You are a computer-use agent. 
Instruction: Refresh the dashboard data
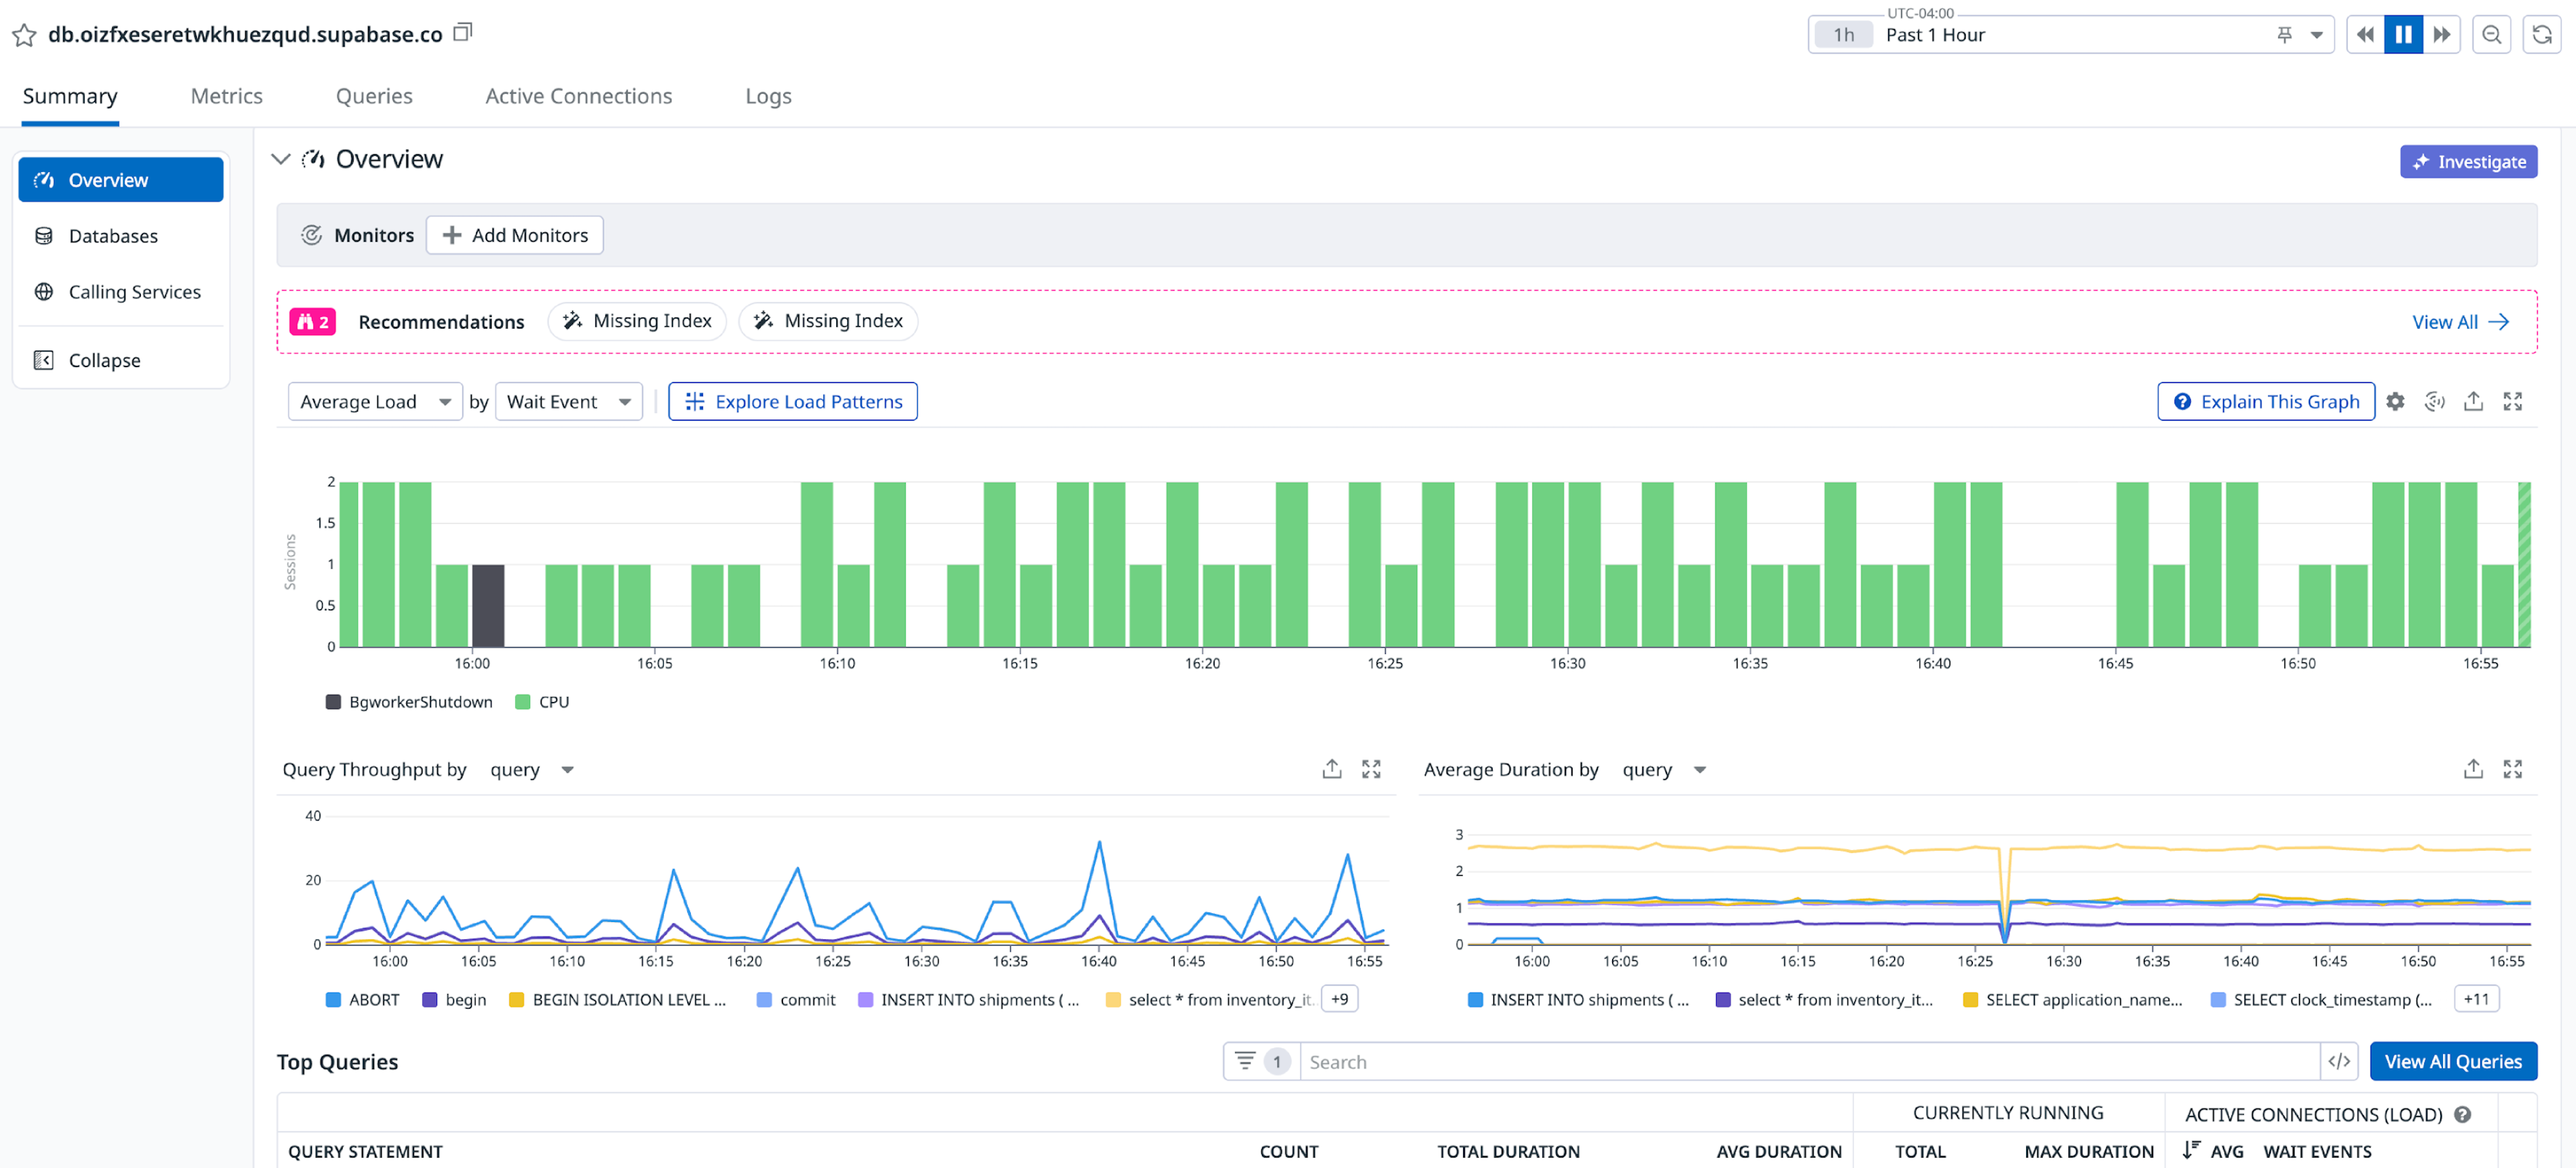(x=2541, y=35)
